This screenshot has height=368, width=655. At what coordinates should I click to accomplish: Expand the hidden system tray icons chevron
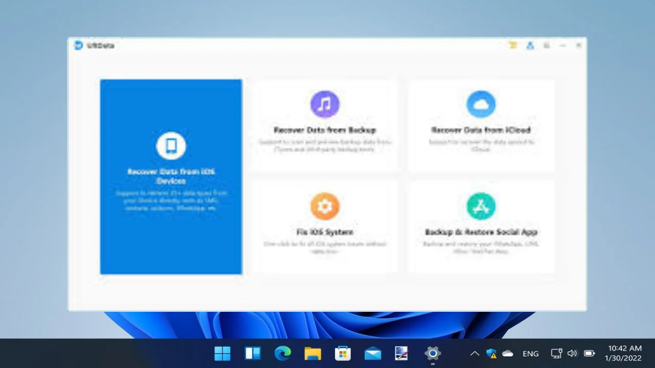point(475,353)
